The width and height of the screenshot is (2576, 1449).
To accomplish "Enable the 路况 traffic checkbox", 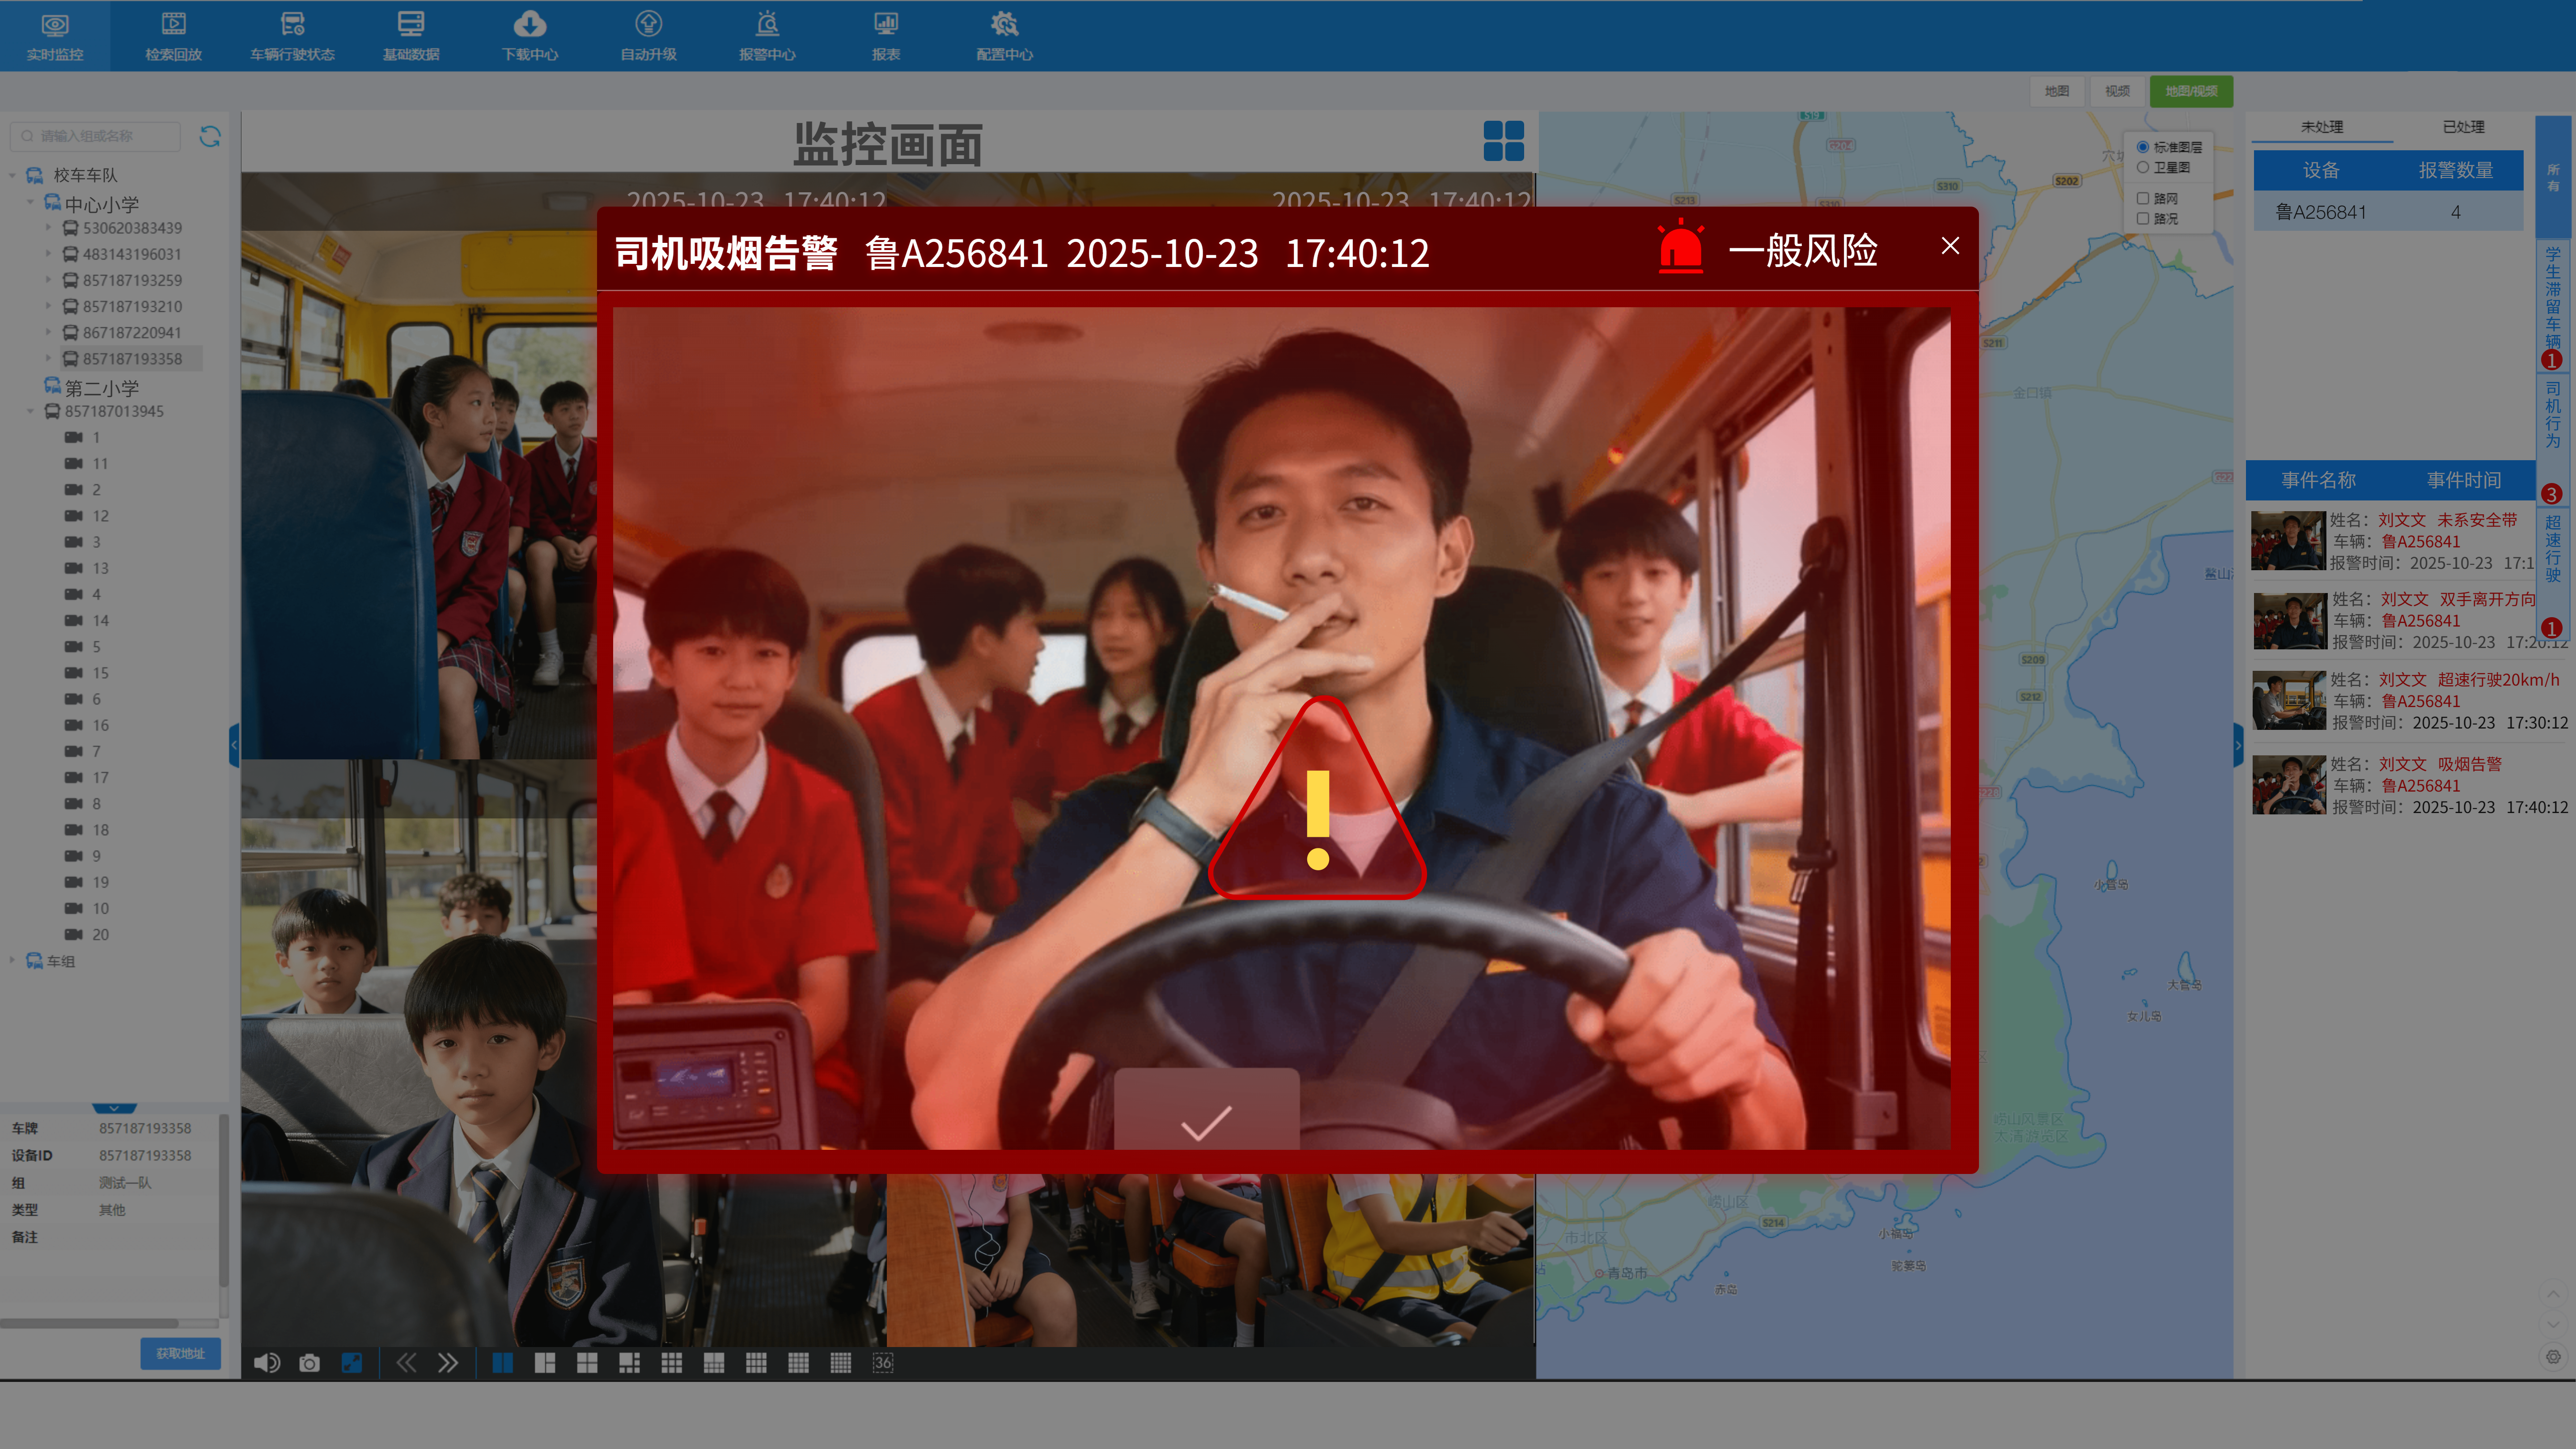I will click(x=2143, y=219).
